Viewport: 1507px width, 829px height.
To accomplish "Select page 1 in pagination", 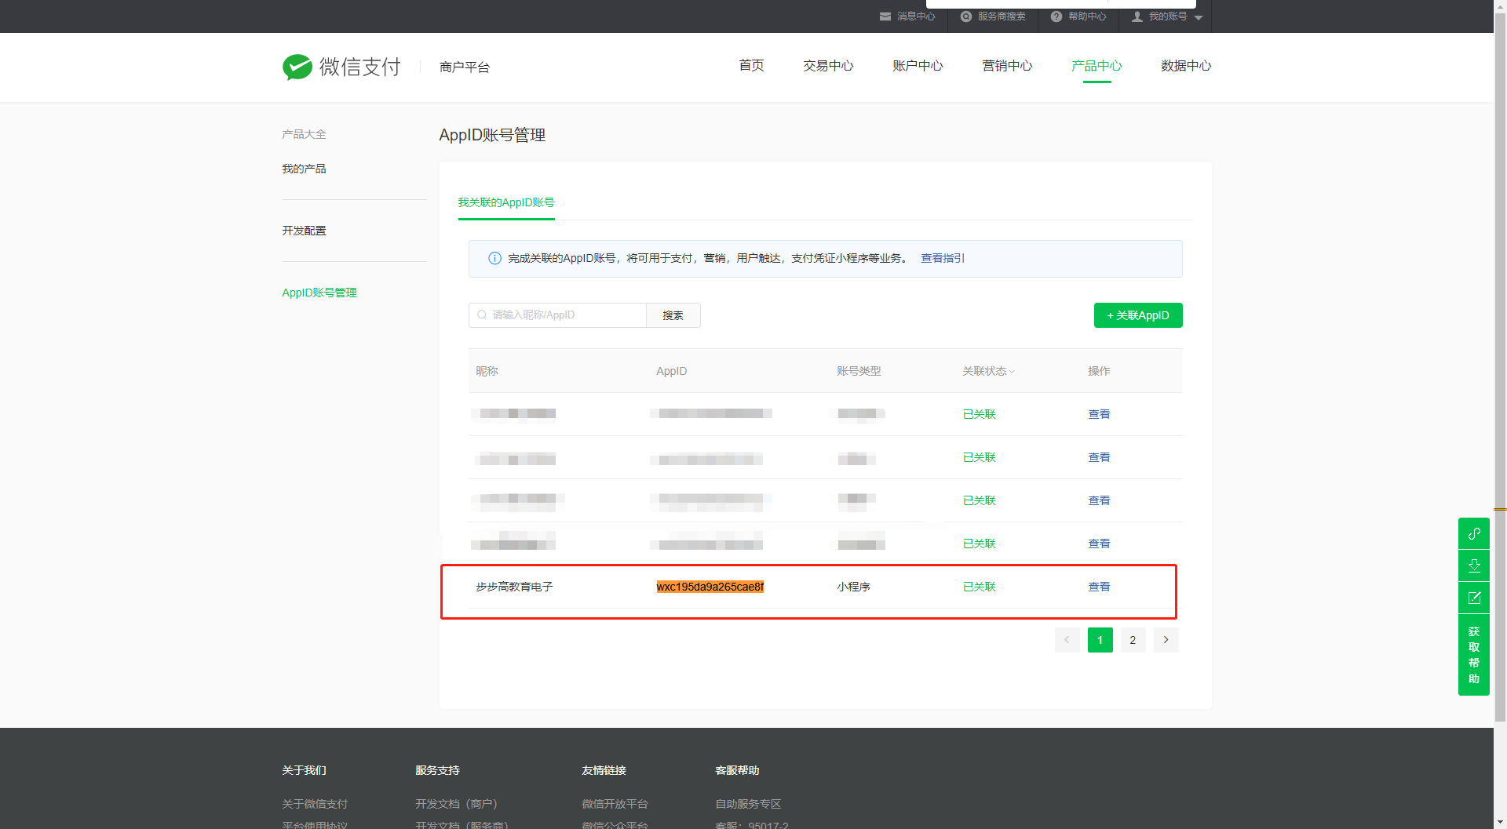I will click(1100, 640).
